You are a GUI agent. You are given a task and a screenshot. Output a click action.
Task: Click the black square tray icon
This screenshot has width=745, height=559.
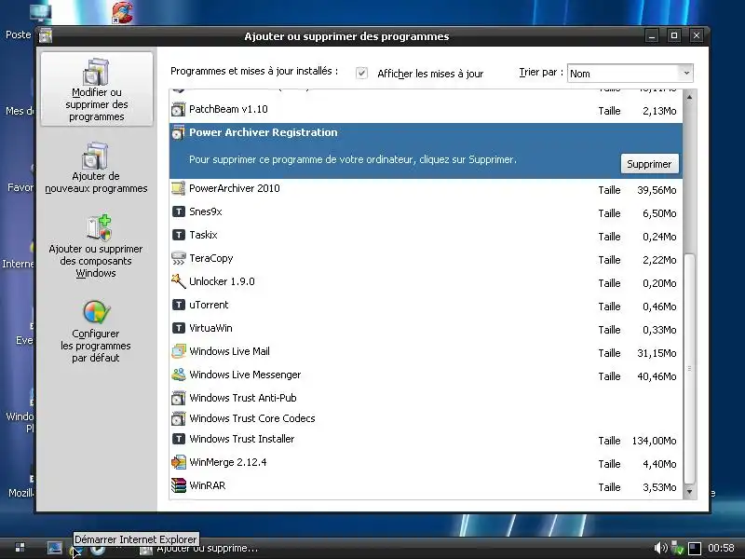pyautogui.click(x=695, y=549)
